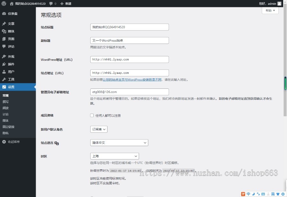Click the 媒体 media icon in main sidebar
The width and height of the screenshot is (287, 197).
4,31
